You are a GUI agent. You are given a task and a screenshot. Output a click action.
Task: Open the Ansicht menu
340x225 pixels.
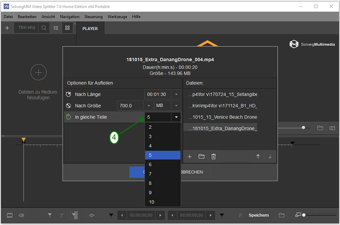[48, 17]
